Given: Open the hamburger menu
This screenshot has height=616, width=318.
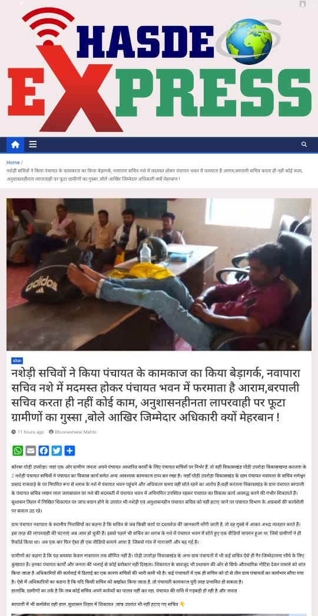Looking at the screenshot, I should pos(33,144).
